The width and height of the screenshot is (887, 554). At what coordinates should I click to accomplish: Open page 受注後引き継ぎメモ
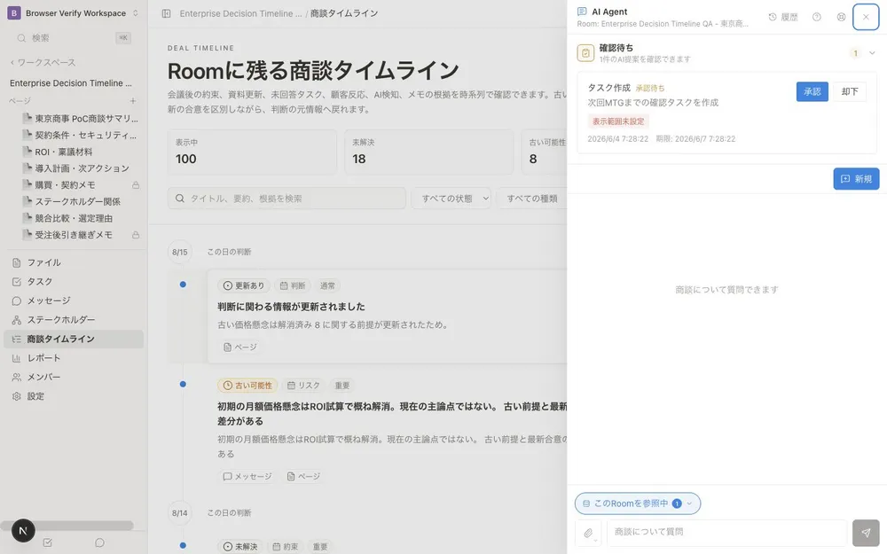(74, 235)
